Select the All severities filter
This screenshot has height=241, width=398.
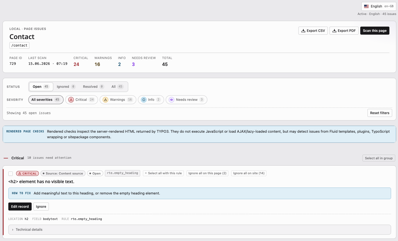46,100
